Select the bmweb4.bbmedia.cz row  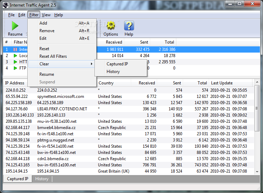click(129, 128)
